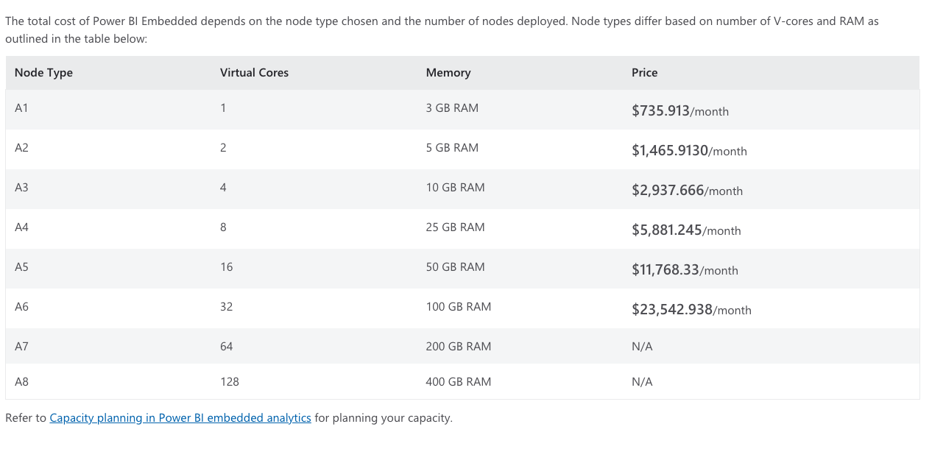Viewport: 932px width, 449px height.
Task: Click the A4 node type cell
Action: pyautogui.click(x=21, y=227)
